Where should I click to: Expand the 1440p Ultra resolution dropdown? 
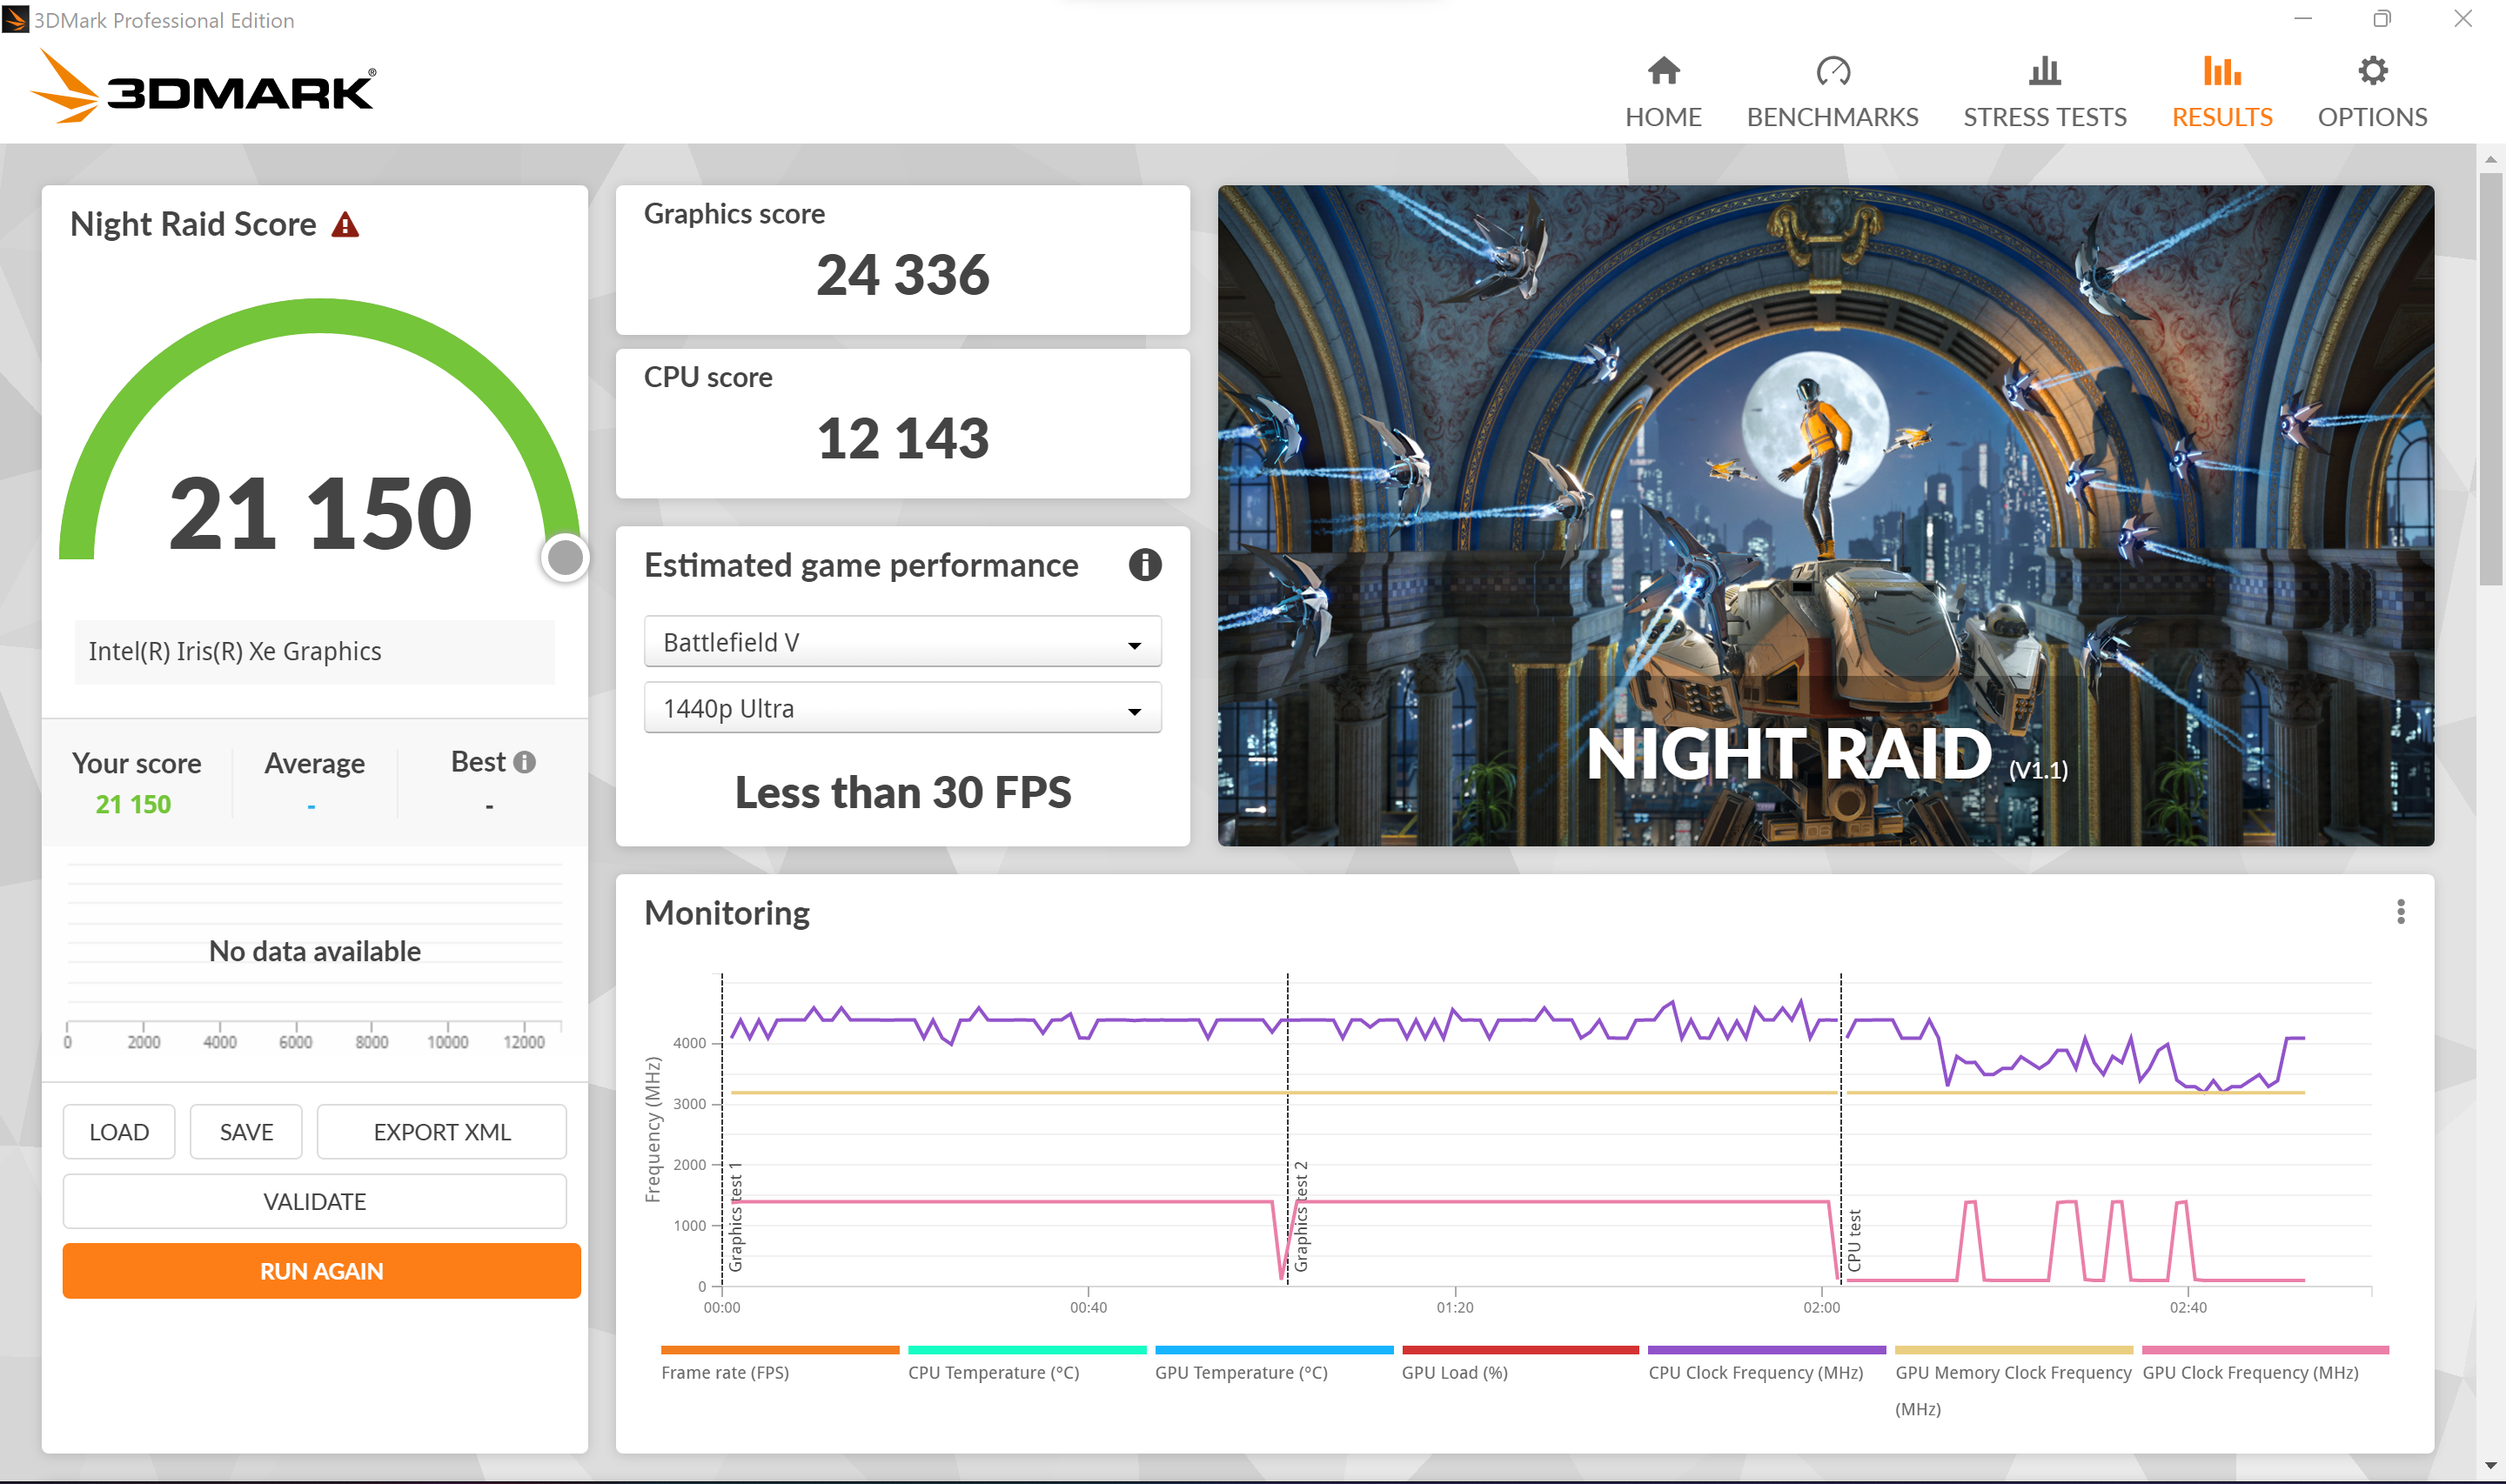click(902, 708)
